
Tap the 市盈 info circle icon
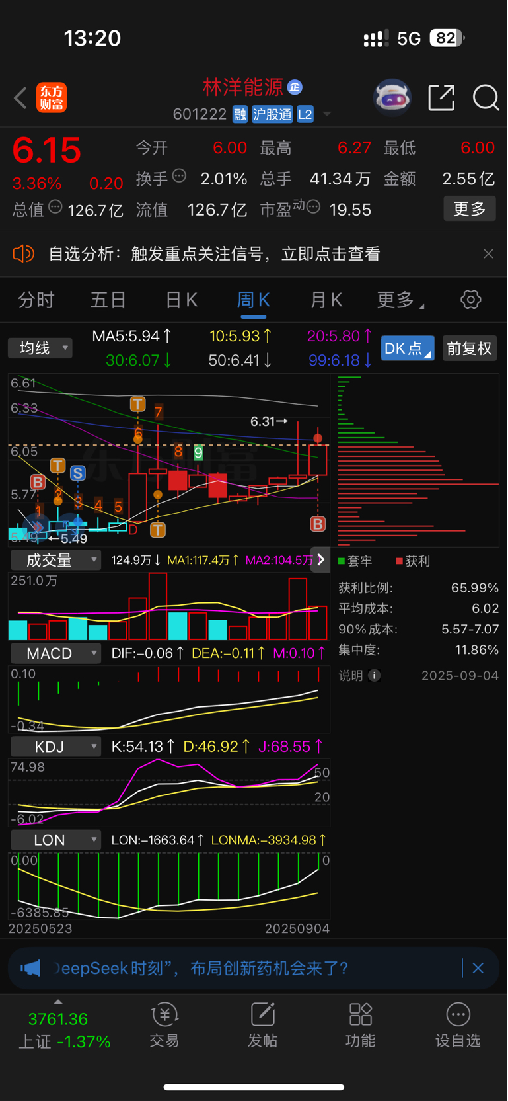[314, 207]
